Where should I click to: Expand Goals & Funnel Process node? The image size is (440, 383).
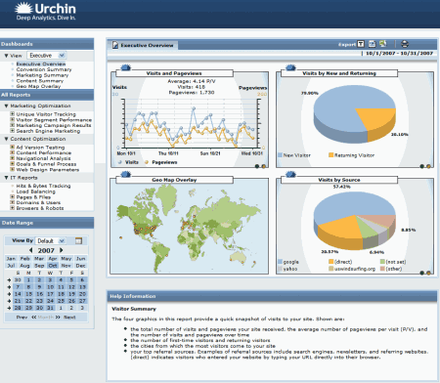point(12,164)
